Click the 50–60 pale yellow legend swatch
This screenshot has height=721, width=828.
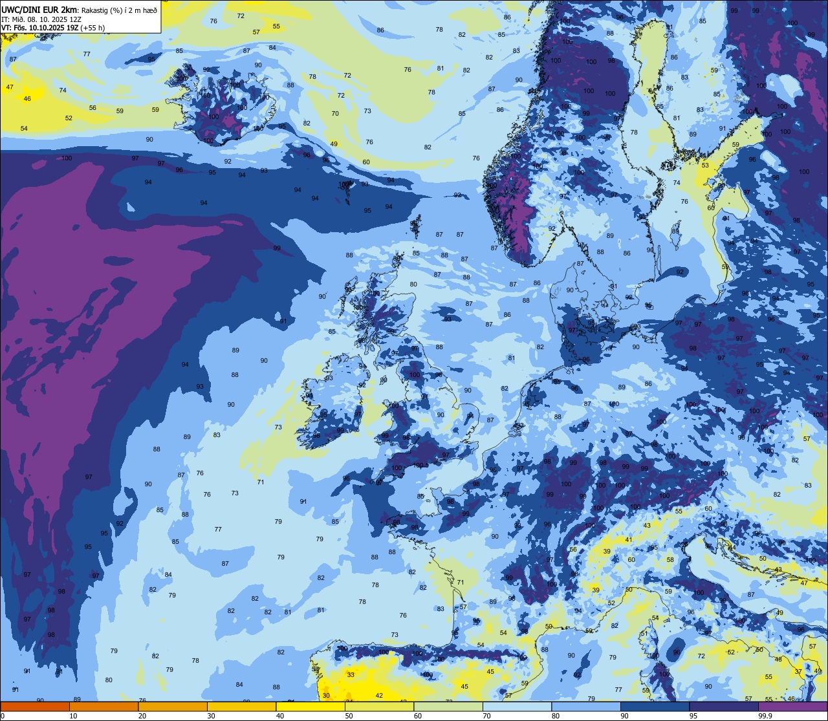(x=379, y=707)
